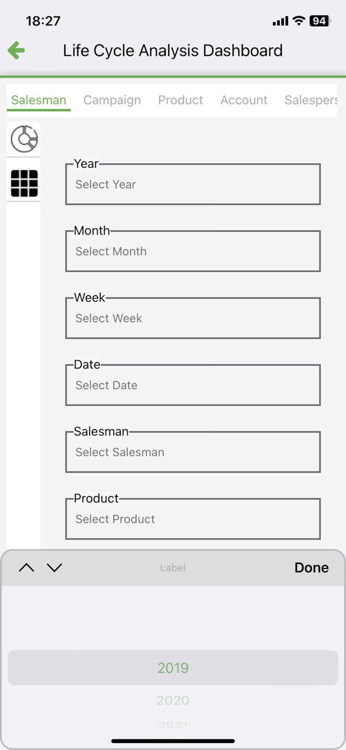Open the Select Year dropdown
This screenshot has width=346, height=750.
point(193,184)
